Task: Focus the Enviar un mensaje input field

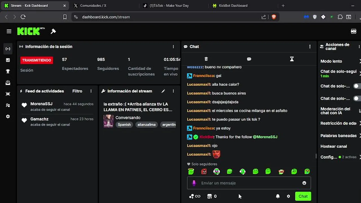Action: pyautogui.click(x=249, y=183)
